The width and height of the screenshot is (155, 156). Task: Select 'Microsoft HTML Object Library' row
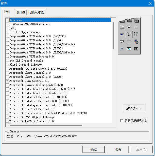pos(31,117)
